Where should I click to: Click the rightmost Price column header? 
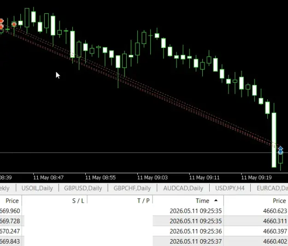click(x=279, y=201)
